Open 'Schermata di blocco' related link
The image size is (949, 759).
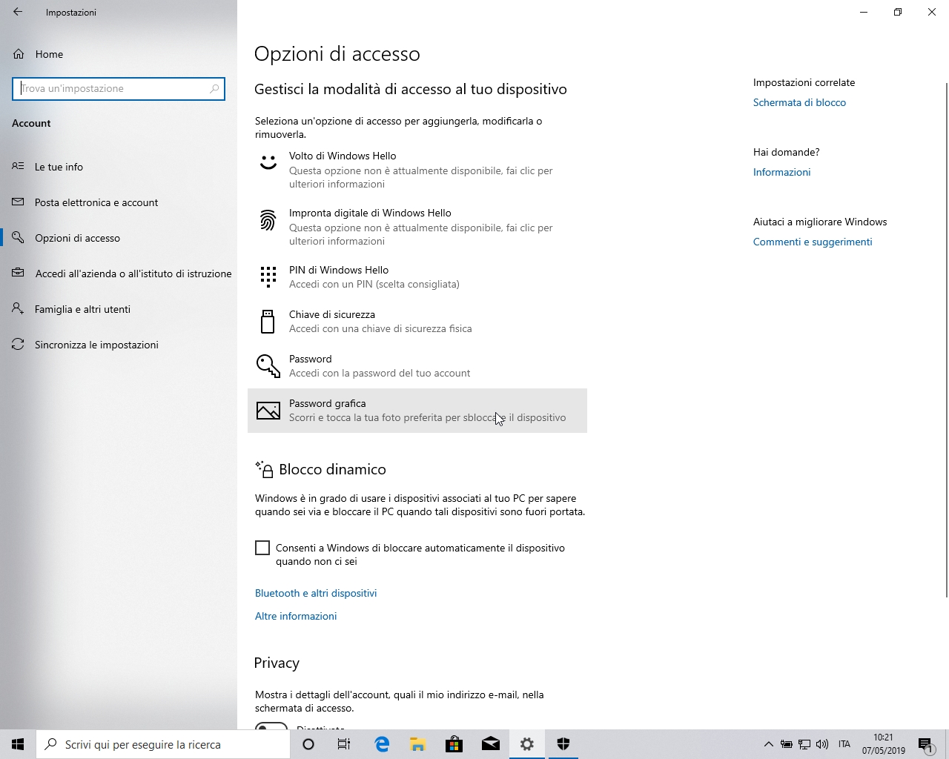coord(799,102)
